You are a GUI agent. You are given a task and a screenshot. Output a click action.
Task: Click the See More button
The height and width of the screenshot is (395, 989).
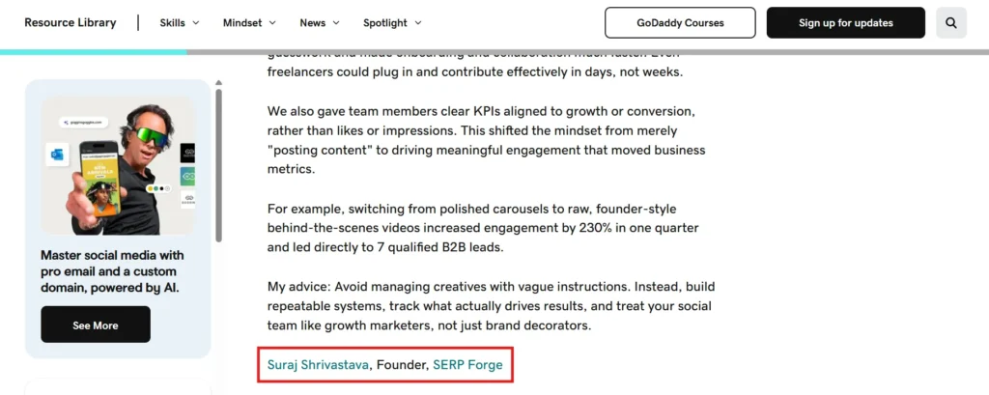click(96, 324)
